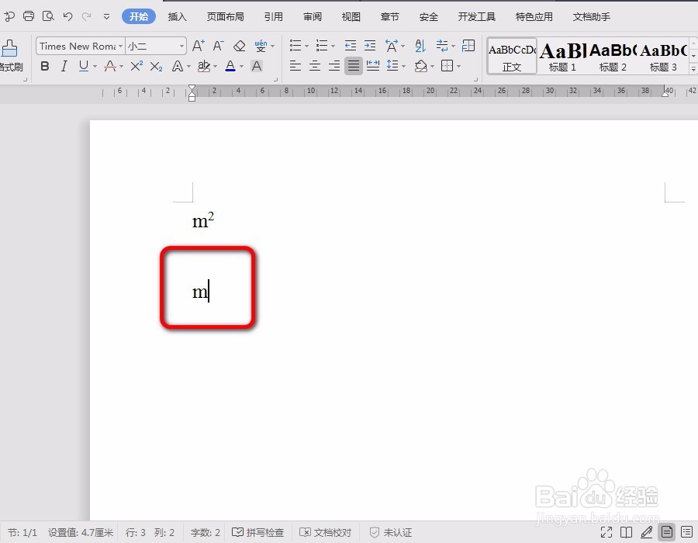This screenshot has height=543, width=698.
Task: Align text to the right
Action: (334, 66)
